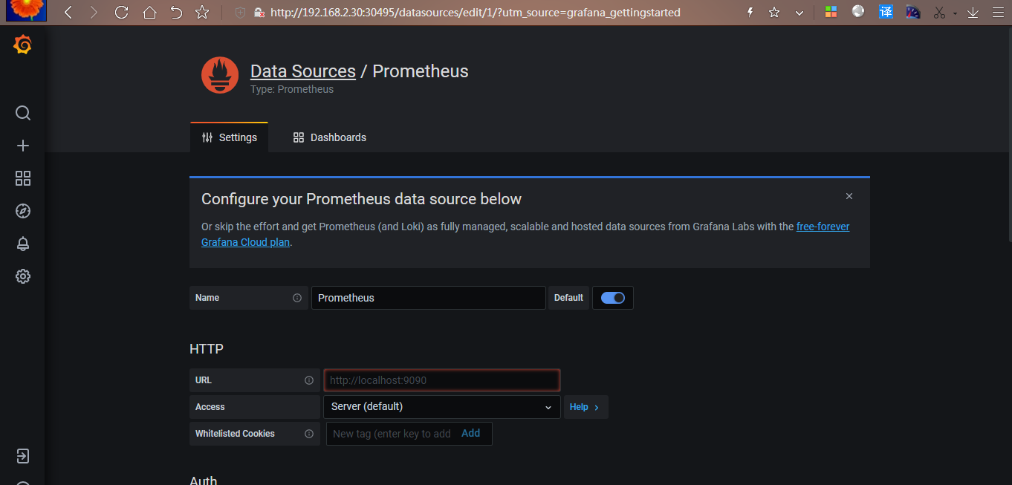Open the dropdown arrow beside the scissors

[x=955, y=13]
